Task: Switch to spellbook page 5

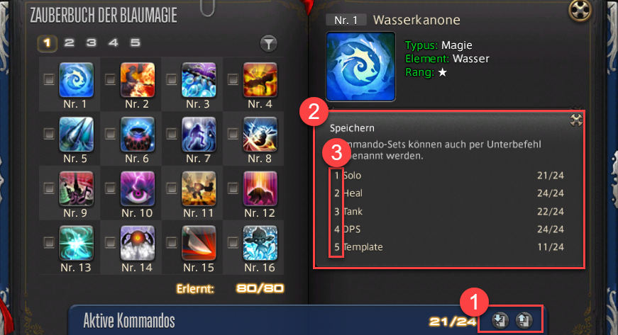Action: point(136,42)
